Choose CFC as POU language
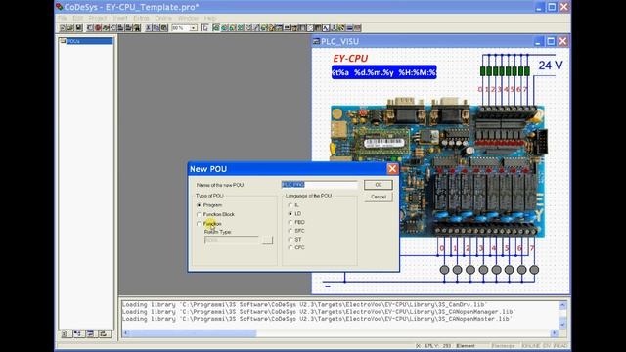 pos(291,247)
